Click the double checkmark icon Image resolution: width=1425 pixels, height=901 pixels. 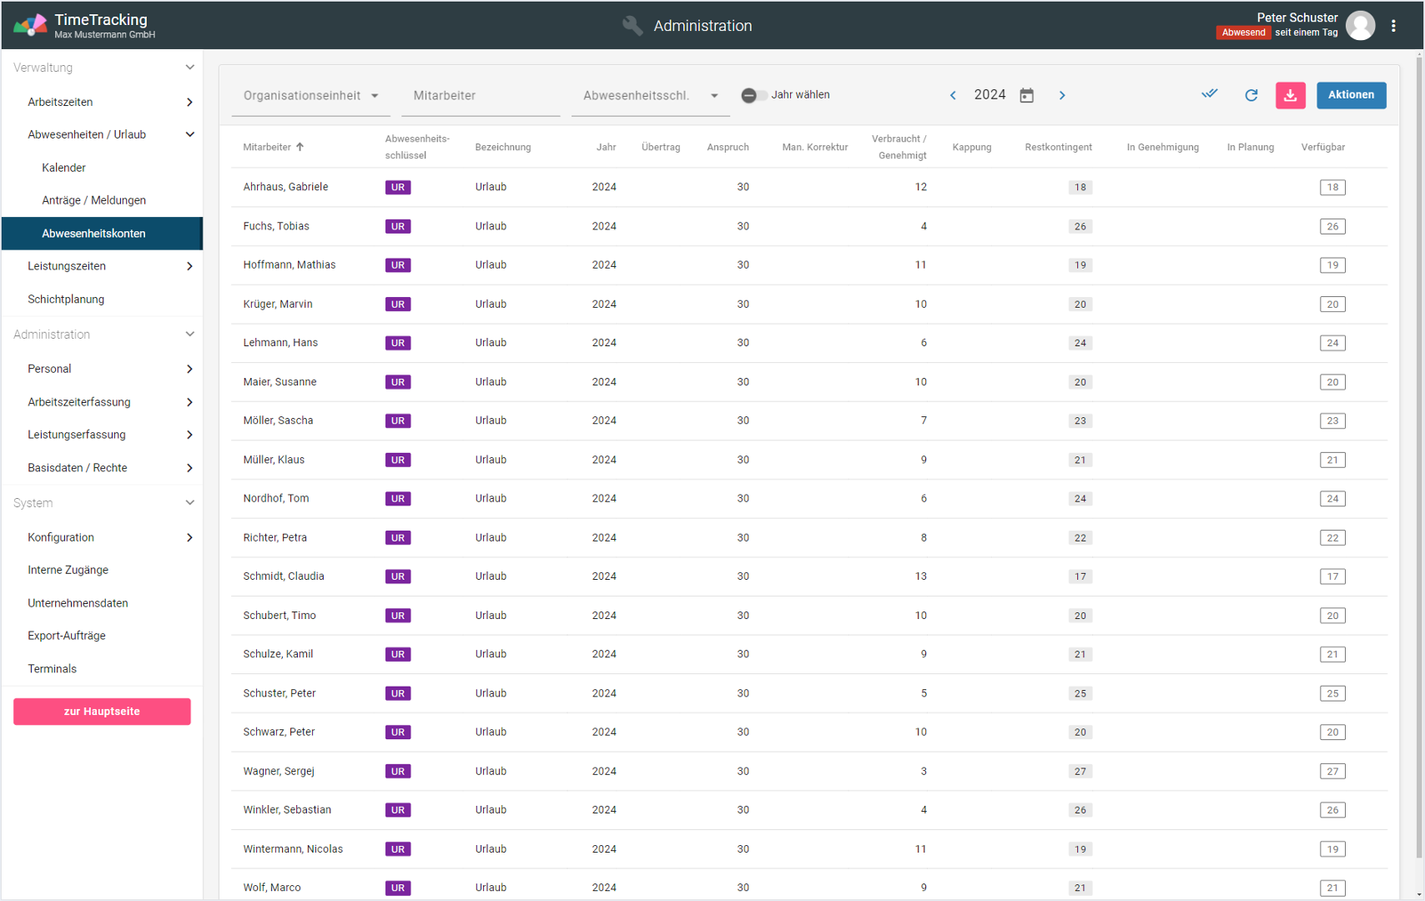coord(1209,94)
